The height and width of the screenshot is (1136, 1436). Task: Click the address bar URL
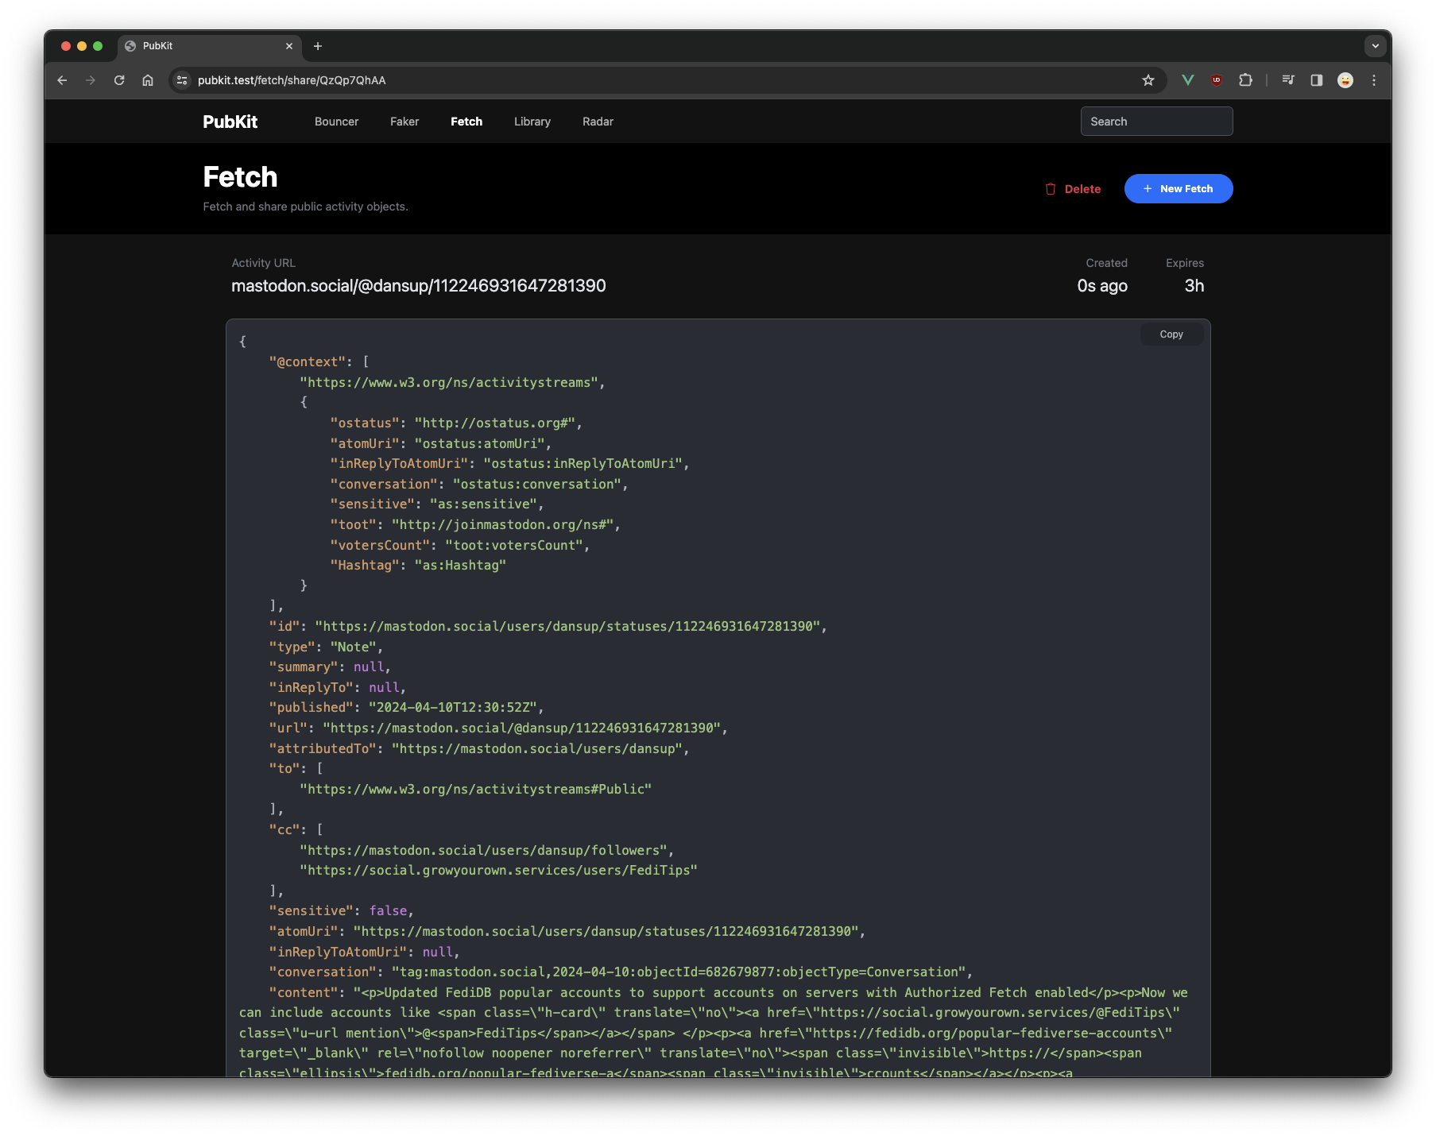[292, 80]
